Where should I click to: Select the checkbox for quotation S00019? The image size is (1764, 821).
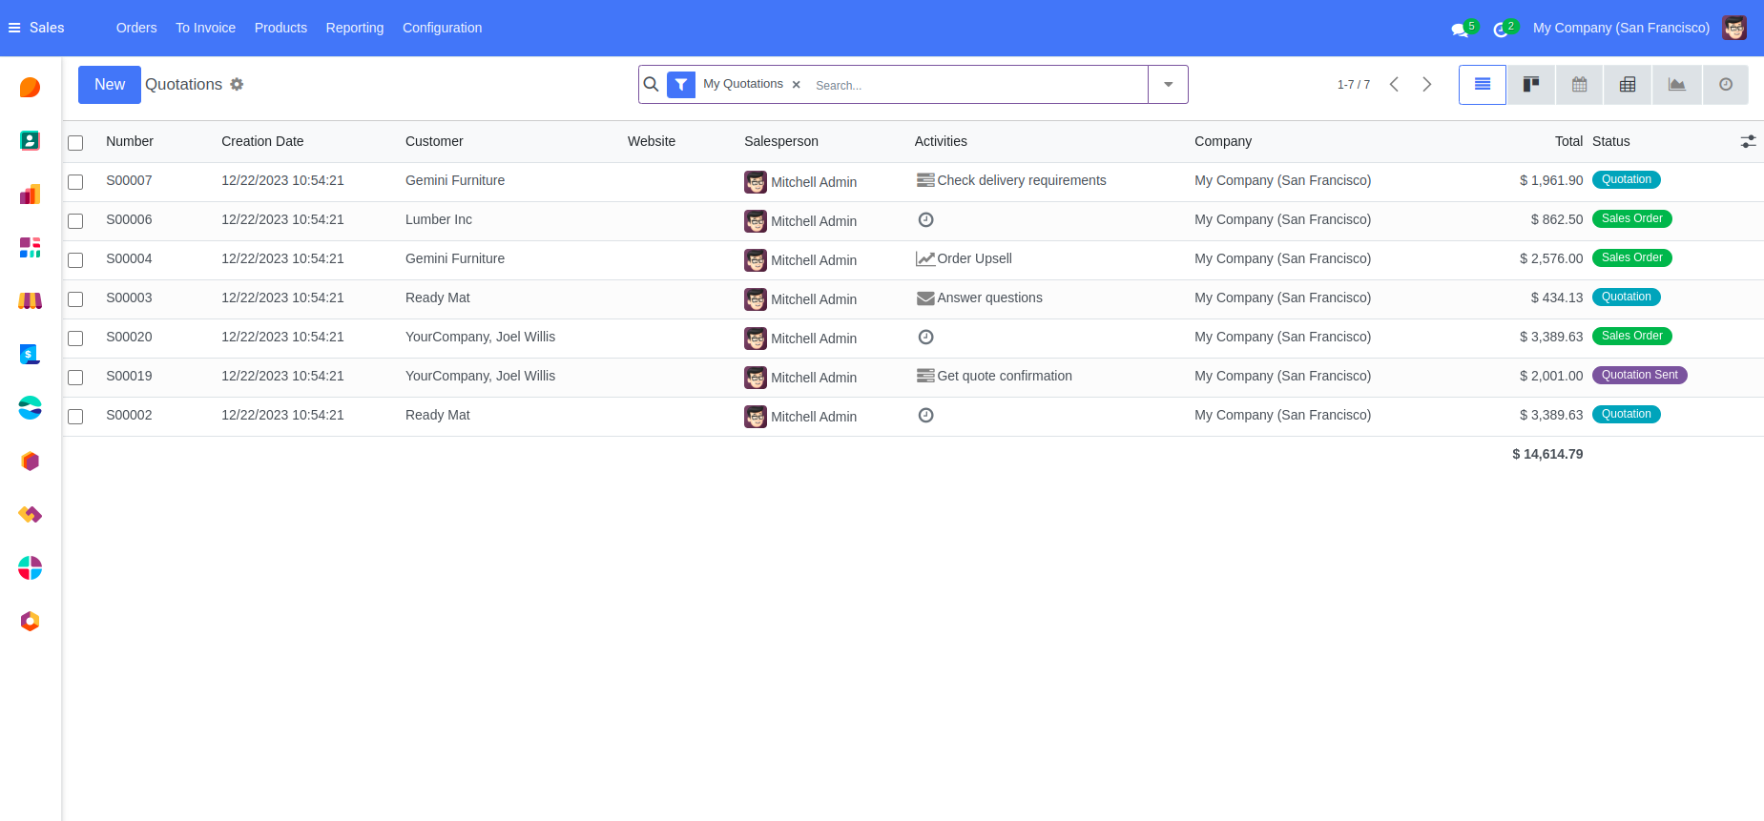(x=75, y=378)
